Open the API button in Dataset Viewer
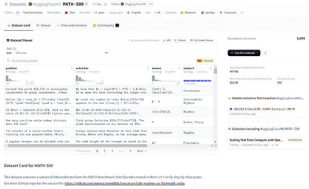 tap(166, 40)
